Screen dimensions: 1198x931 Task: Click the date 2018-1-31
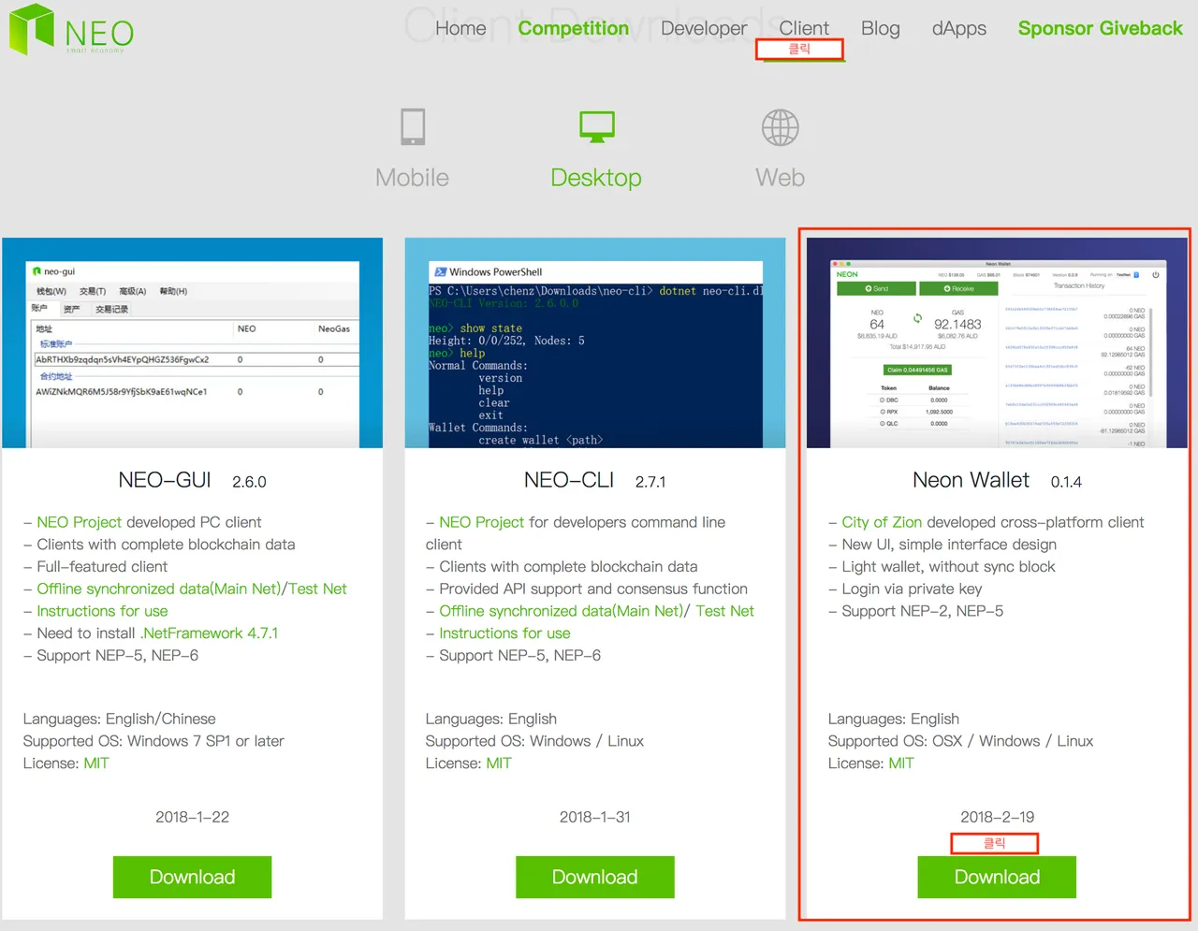595,817
